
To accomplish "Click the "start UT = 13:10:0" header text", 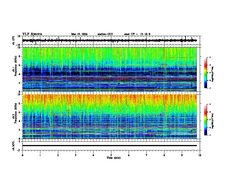I will point(137,34).
